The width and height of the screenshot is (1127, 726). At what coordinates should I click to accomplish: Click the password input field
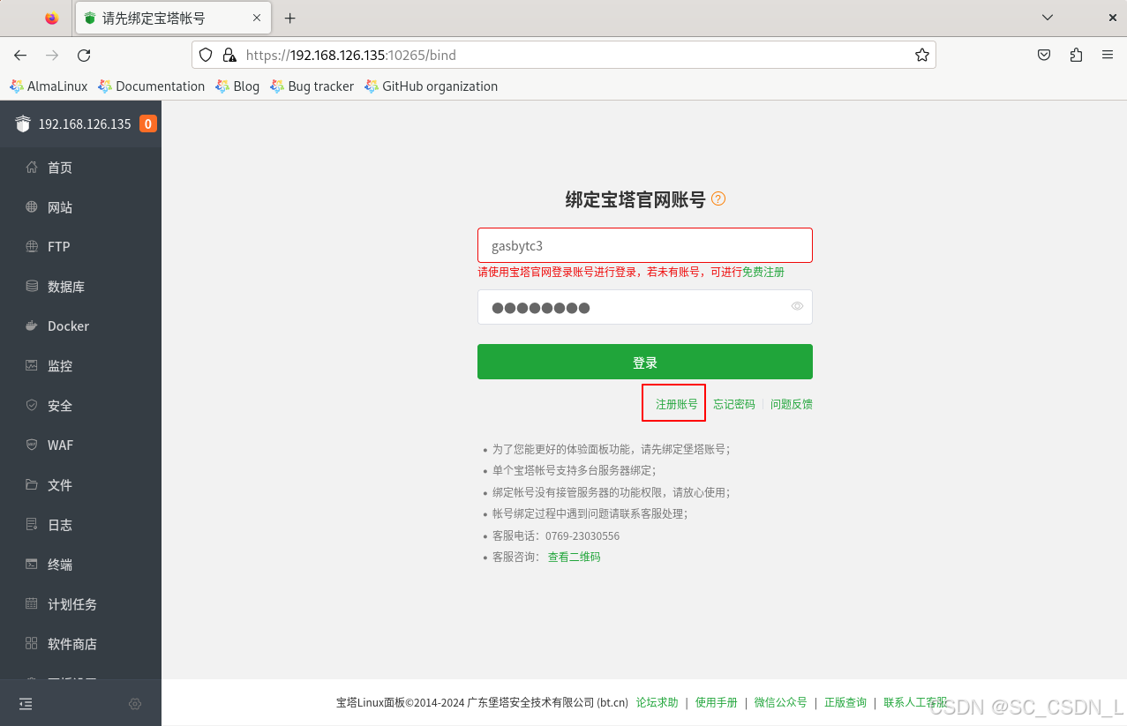(x=645, y=307)
